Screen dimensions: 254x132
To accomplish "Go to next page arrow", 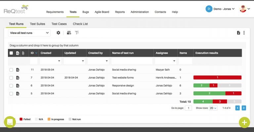I will tap(244, 108).
